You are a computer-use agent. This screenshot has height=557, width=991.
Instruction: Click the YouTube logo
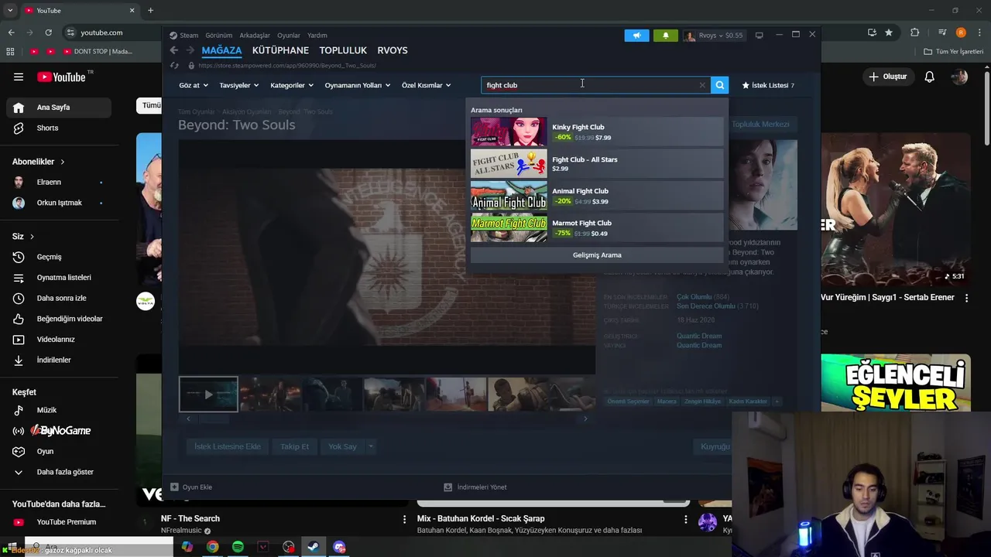pyautogui.click(x=62, y=77)
